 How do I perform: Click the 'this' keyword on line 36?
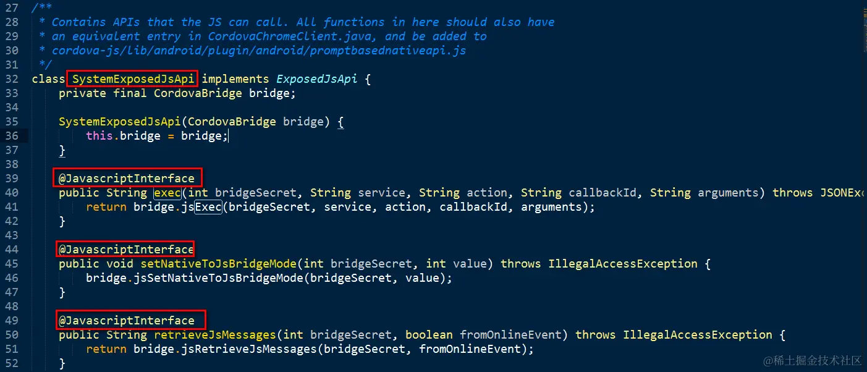pos(99,136)
